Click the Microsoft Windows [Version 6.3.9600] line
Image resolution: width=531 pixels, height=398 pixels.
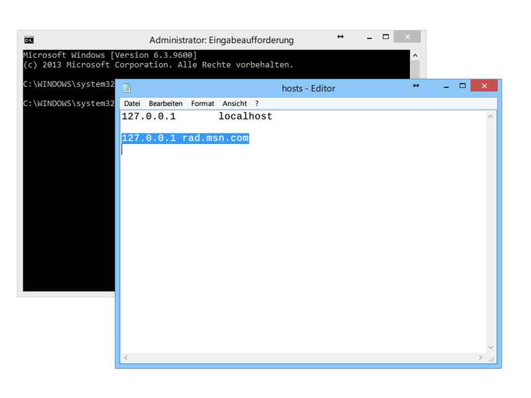(110, 55)
